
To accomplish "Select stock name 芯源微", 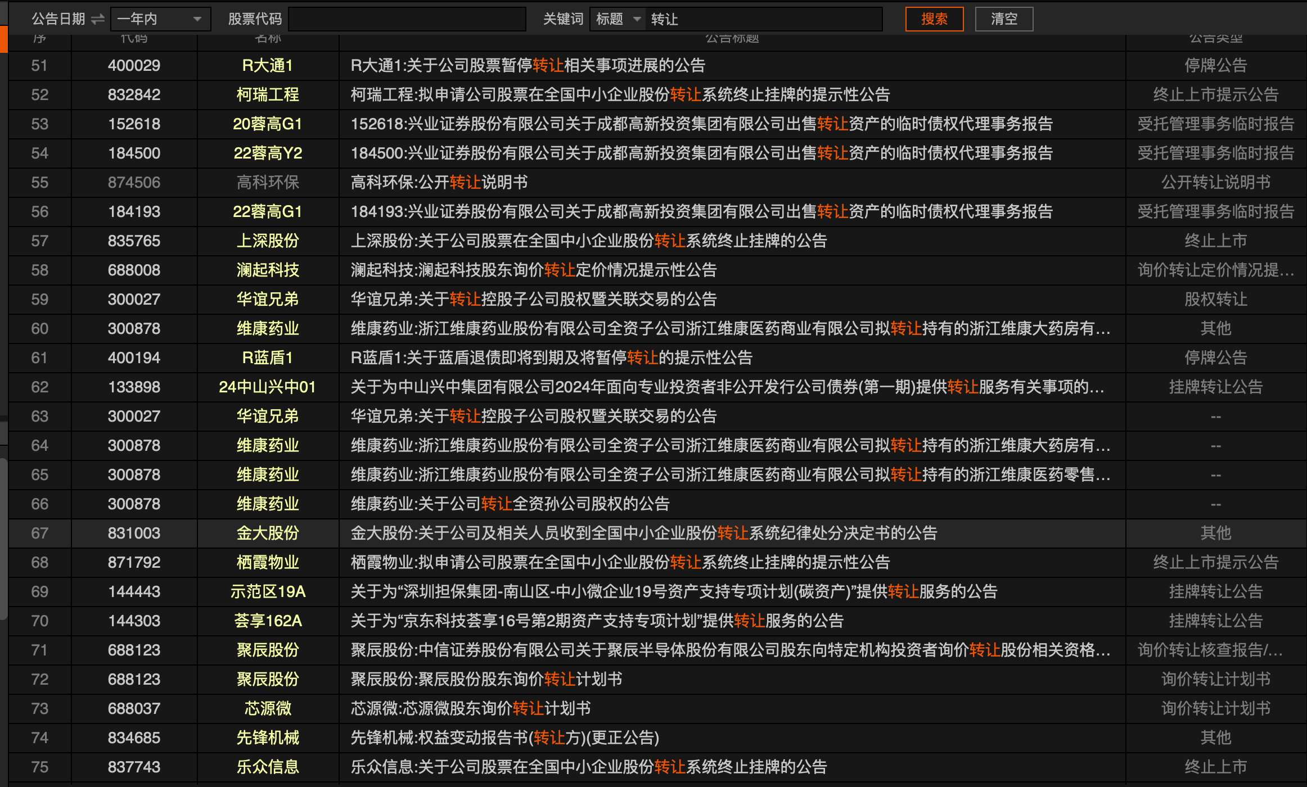I will (x=268, y=708).
